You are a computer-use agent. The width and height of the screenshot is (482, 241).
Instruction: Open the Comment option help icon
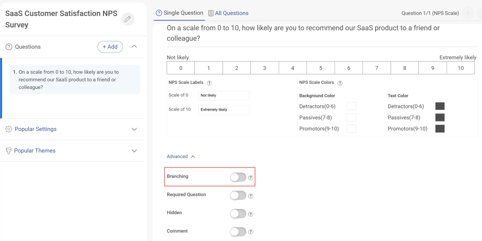click(250, 232)
